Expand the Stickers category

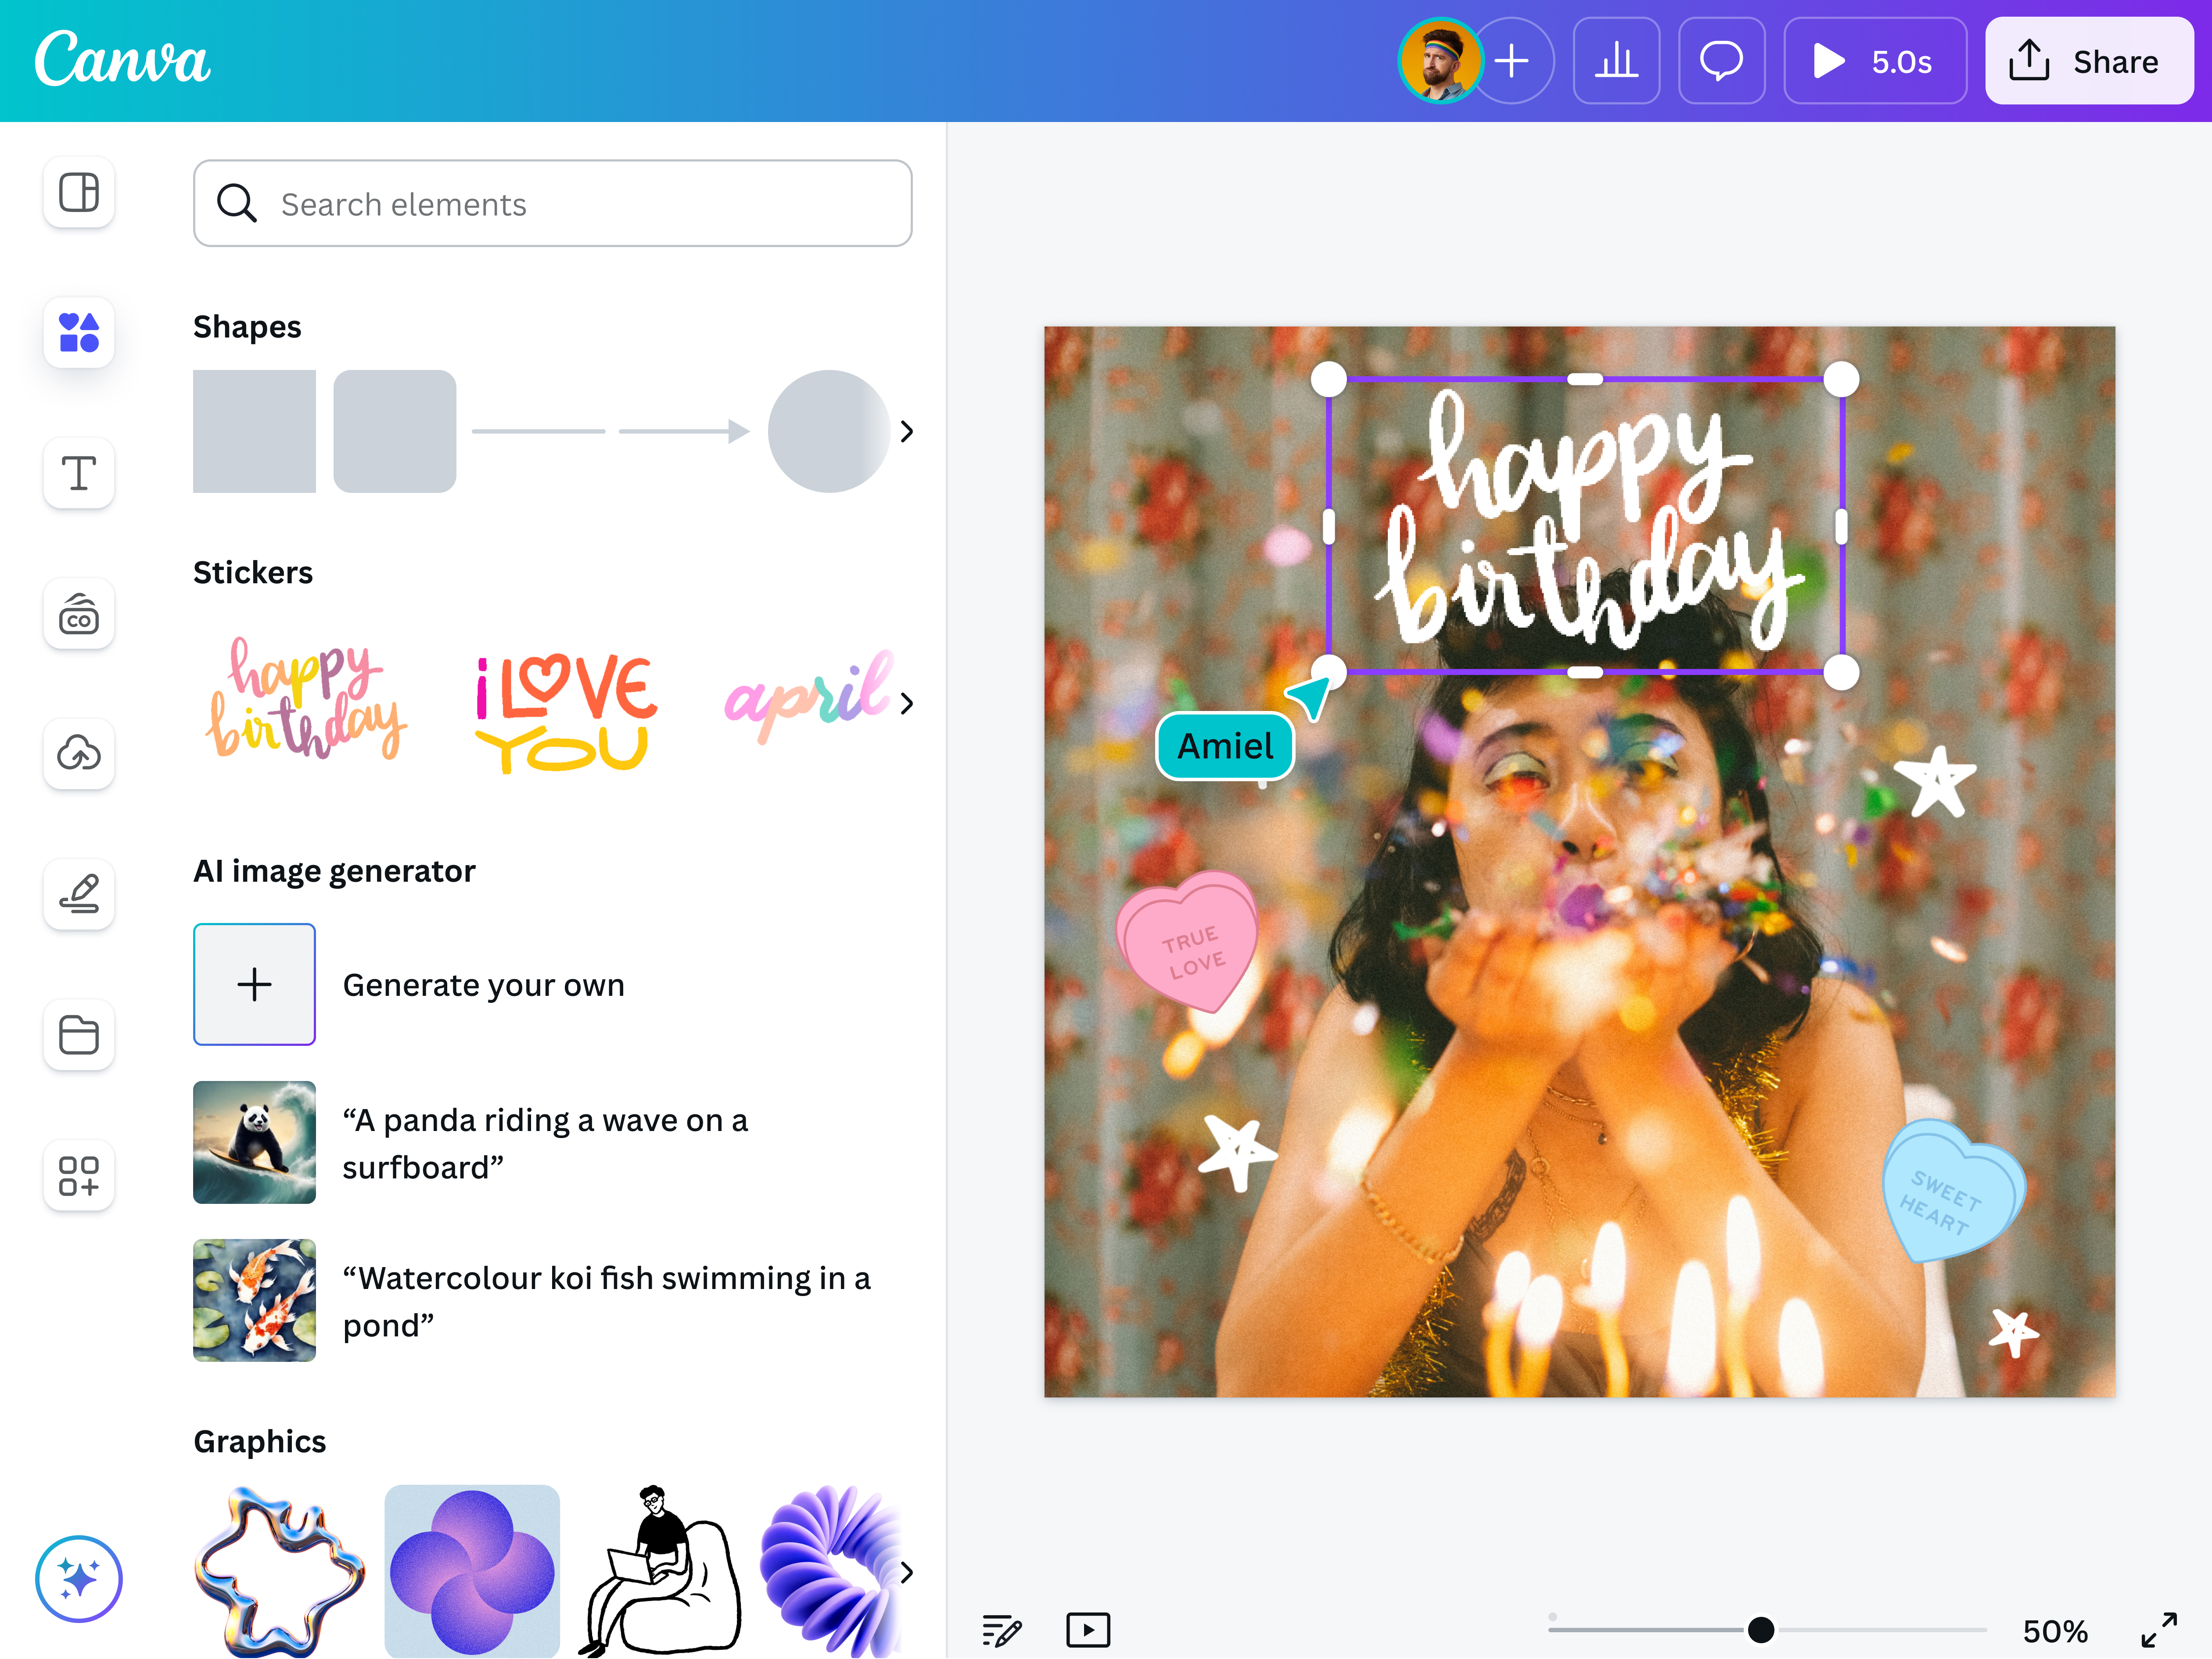[907, 703]
